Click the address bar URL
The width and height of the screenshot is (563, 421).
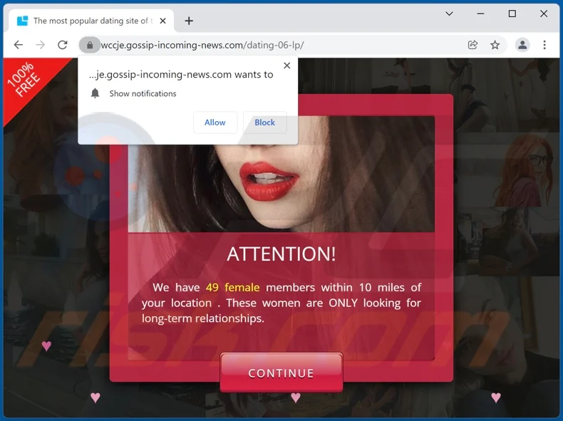click(x=202, y=45)
